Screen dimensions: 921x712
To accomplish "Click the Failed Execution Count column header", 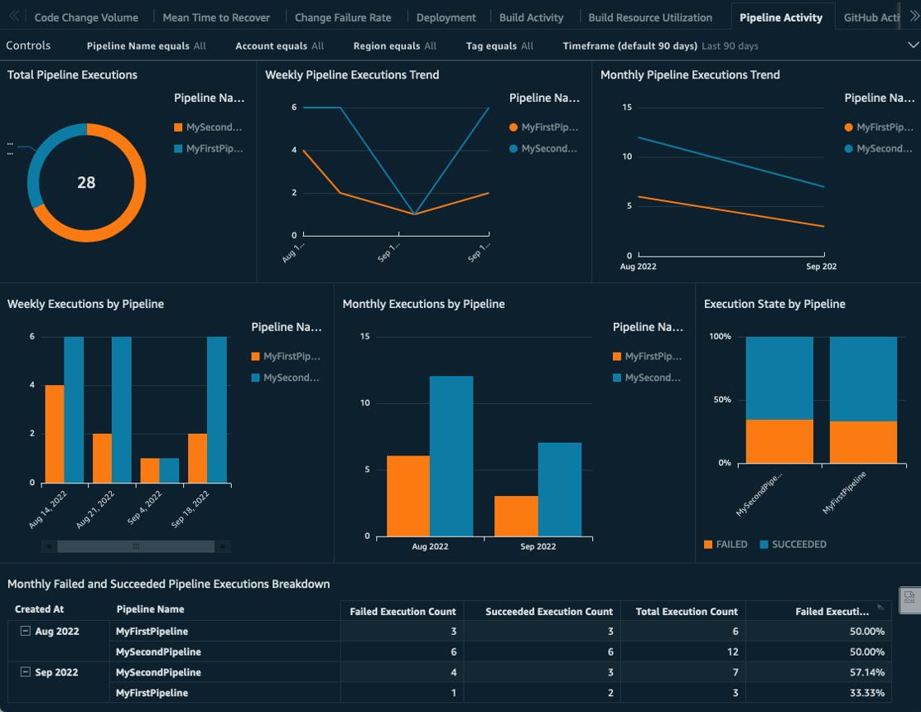I will 403,612.
